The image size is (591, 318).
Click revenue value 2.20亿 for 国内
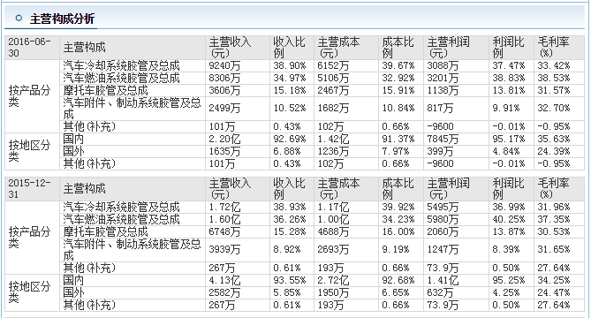click(224, 139)
